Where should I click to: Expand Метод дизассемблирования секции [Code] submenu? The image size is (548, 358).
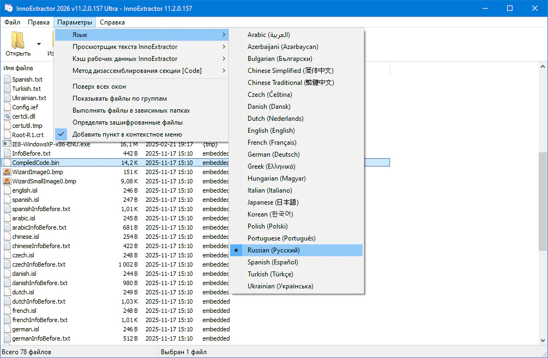(x=137, y=71)
